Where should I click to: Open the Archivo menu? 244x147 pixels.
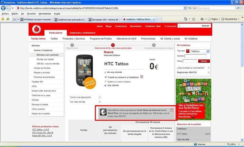pos(5,14)
